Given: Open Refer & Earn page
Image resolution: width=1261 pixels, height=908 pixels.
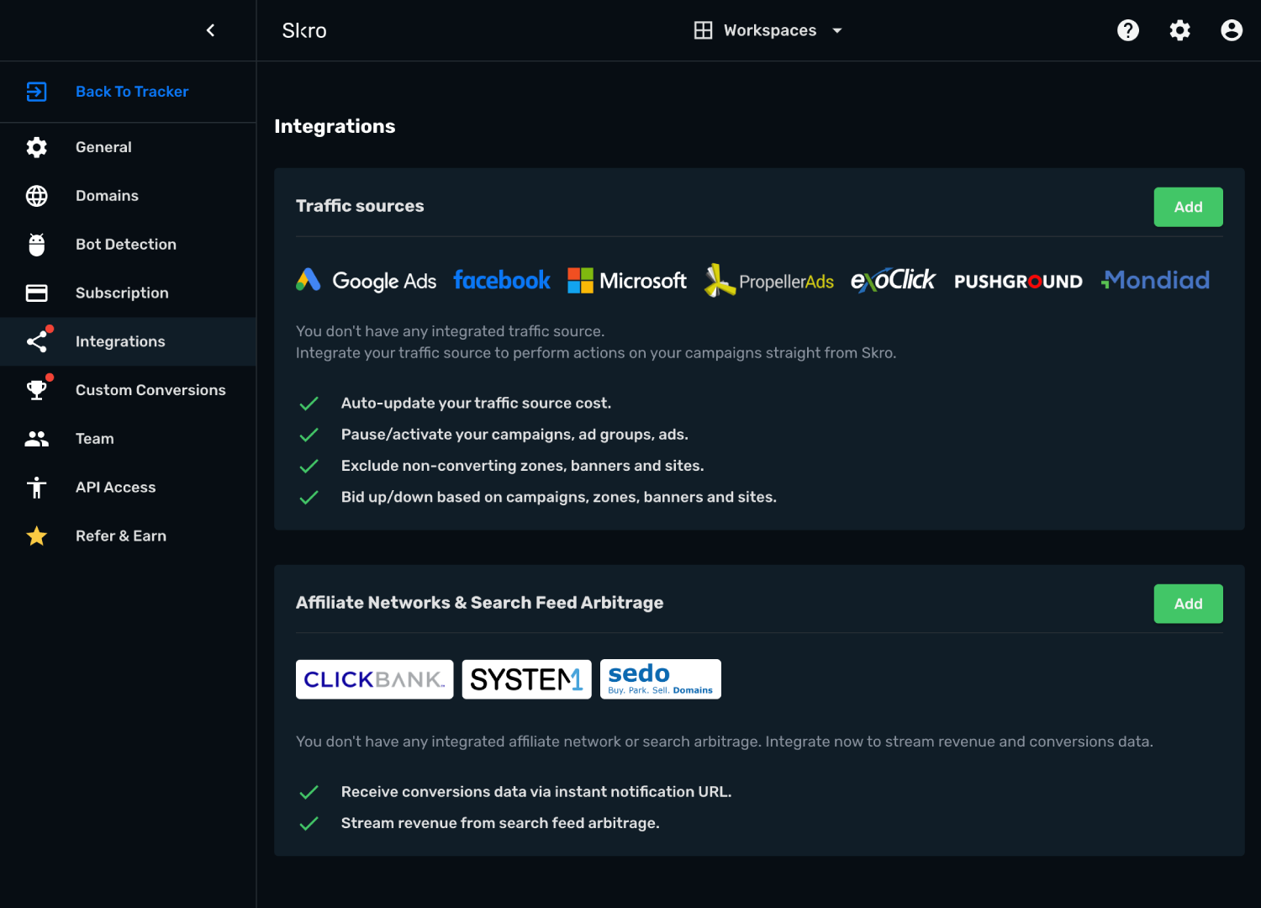Looking at the screenshot, I should (128, 536).
